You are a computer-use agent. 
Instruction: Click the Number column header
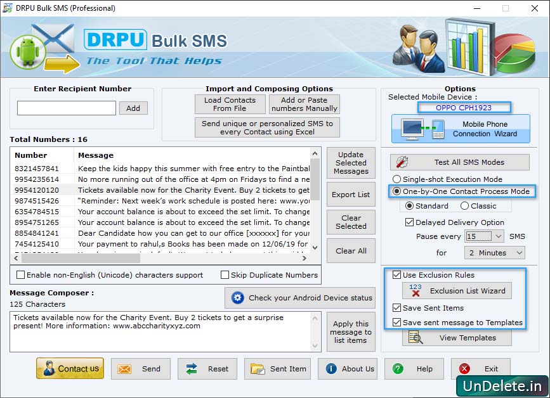tap(43, 155)
